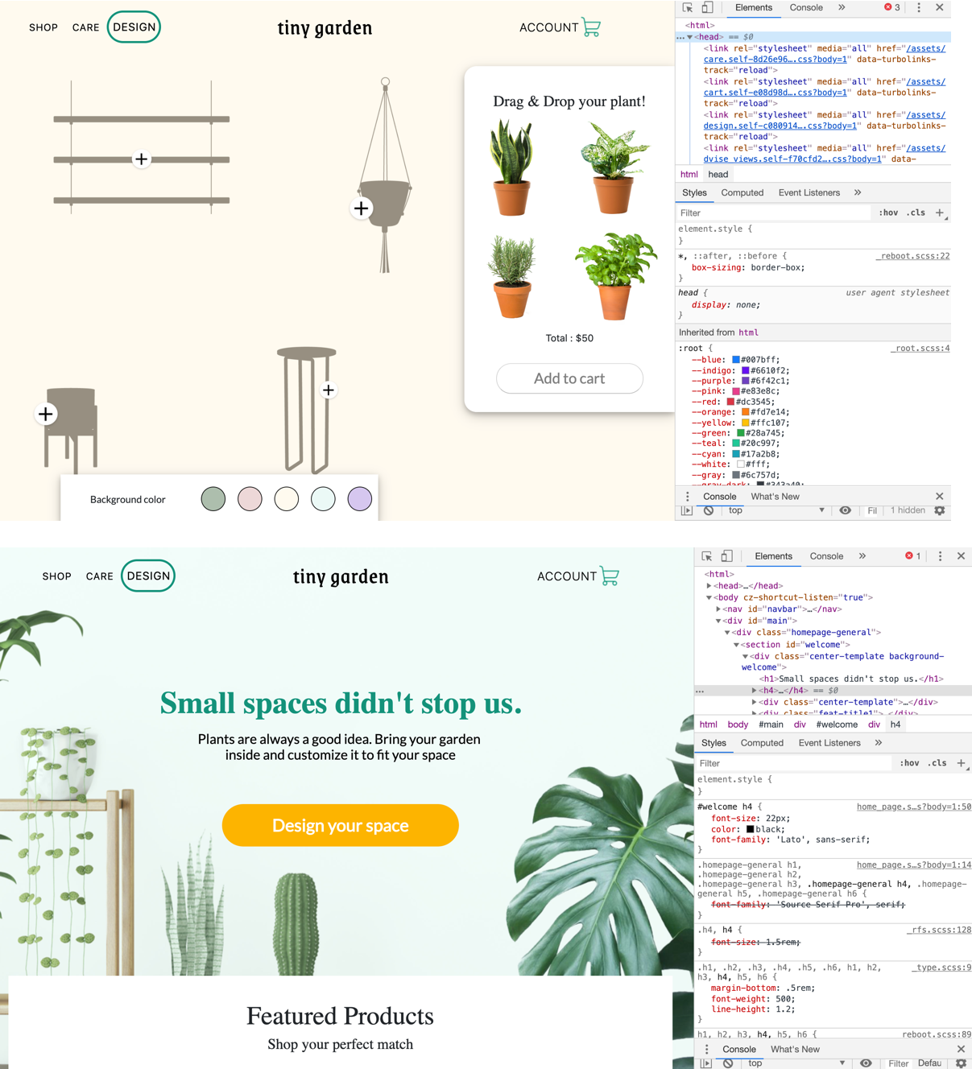Select inspect-element tool in design page DevTools
This screenshot has width=972, height=1069.
[x=688, y=8]
